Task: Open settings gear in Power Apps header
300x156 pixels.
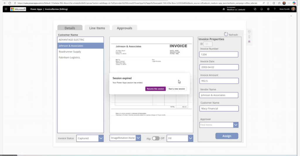Action: pyautogui.click(x=268, y=9)
